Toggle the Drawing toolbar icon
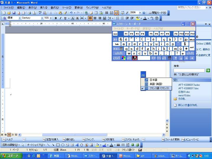The width and height of the screenshot is (212, 159). [116, 13]
